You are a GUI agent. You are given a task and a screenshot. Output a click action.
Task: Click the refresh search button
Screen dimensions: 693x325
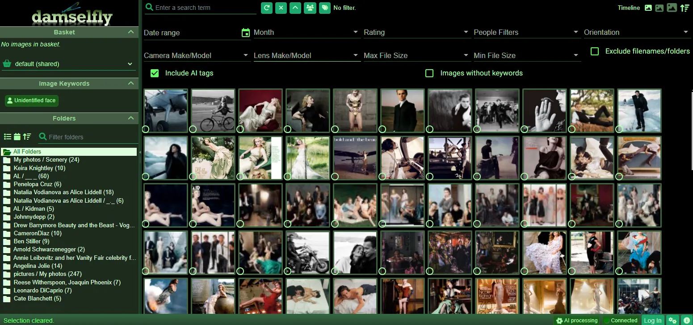tap(267, 8)
